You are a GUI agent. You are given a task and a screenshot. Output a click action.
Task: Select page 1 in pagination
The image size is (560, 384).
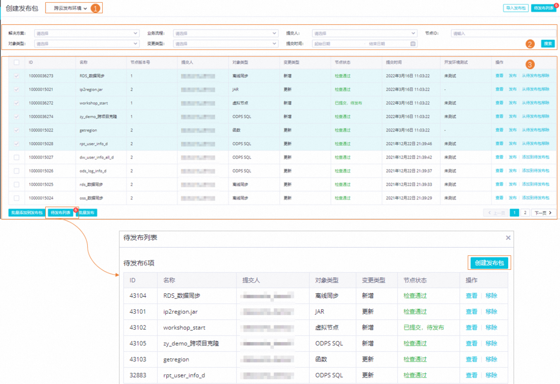(x=515, y=213)
